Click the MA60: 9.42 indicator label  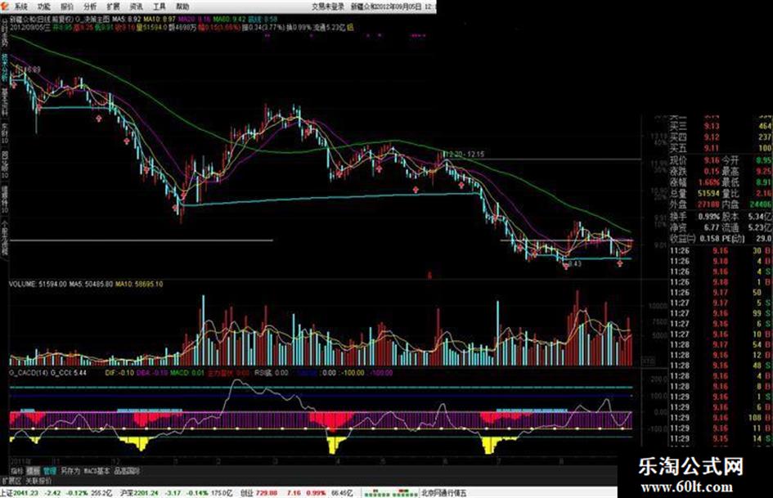pyautogui.click(x=229, y=19)
